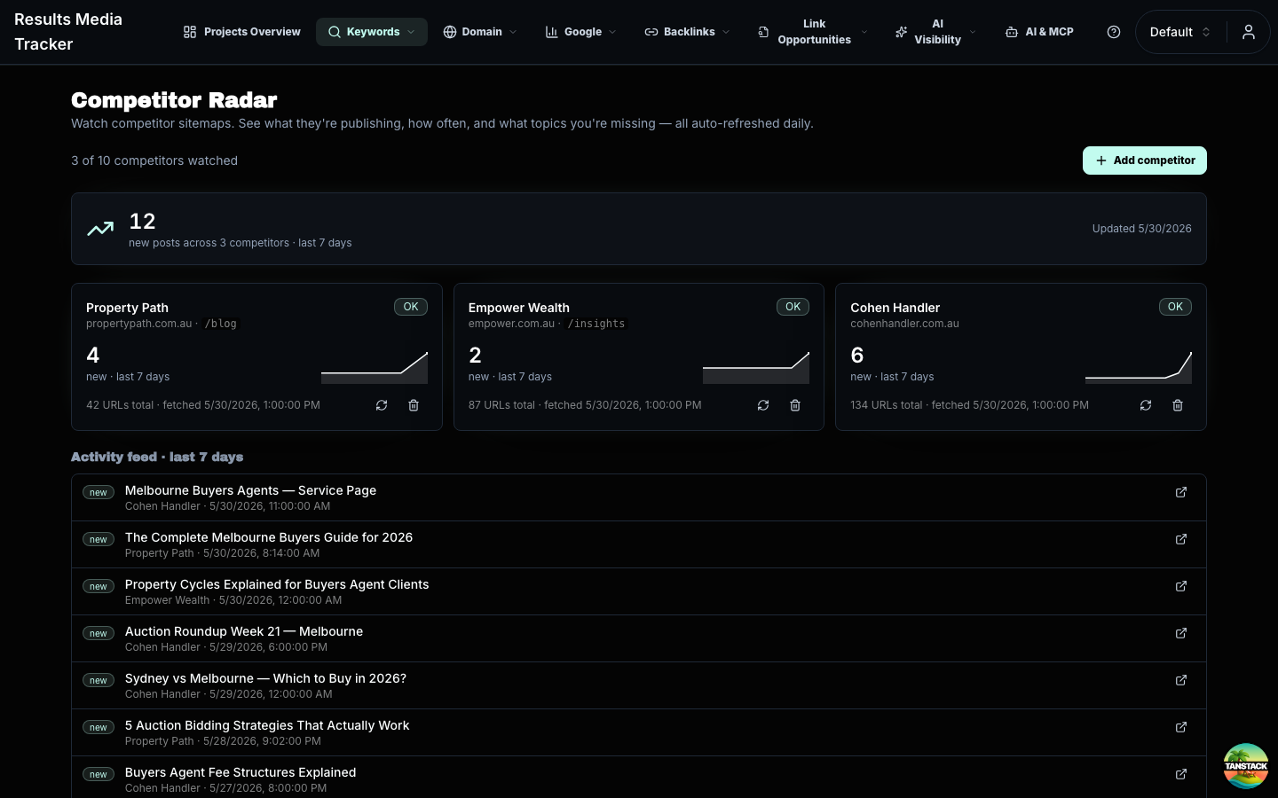Click '42 URLs total' fetched text
1278x798 pixels.
[x=203, y=405]
